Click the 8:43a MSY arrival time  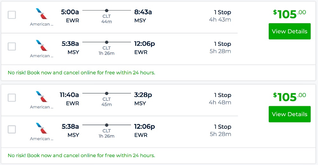click(x=143, y=12)
